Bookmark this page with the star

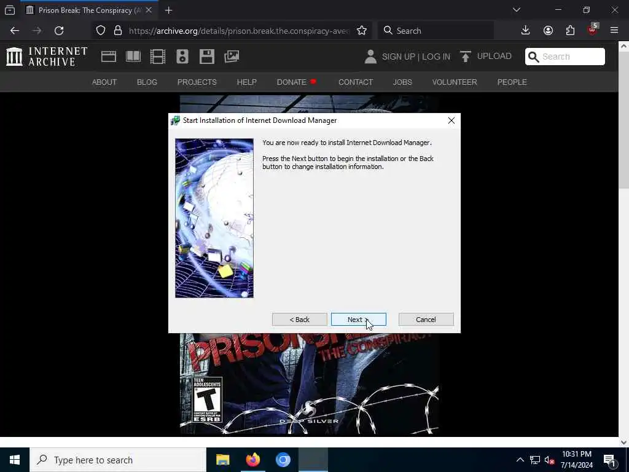[361, 31]
